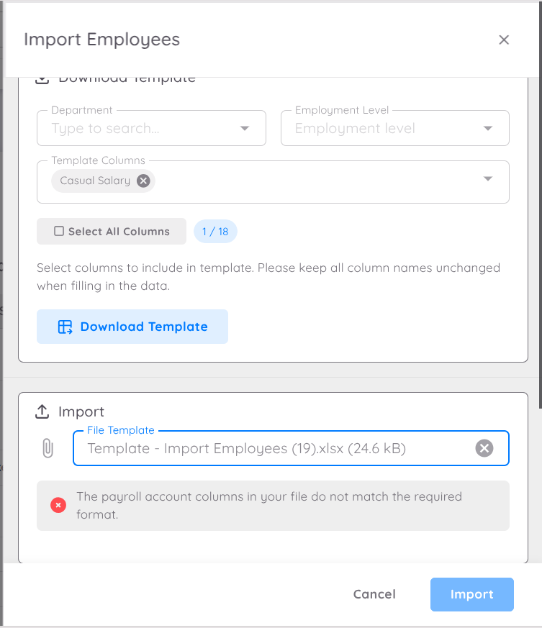Click the 1 / 18 column counter badge
Viewport: 542px width, 628px height.
click(x=215, y=231)
